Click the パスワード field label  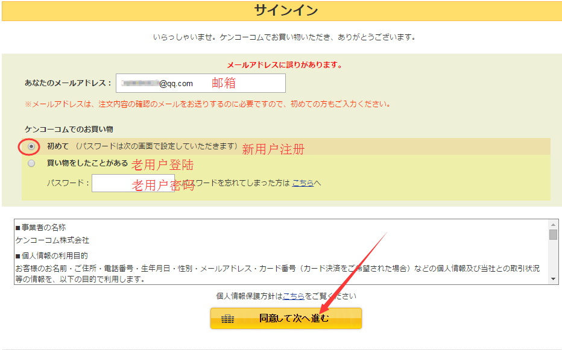[68, 183]
